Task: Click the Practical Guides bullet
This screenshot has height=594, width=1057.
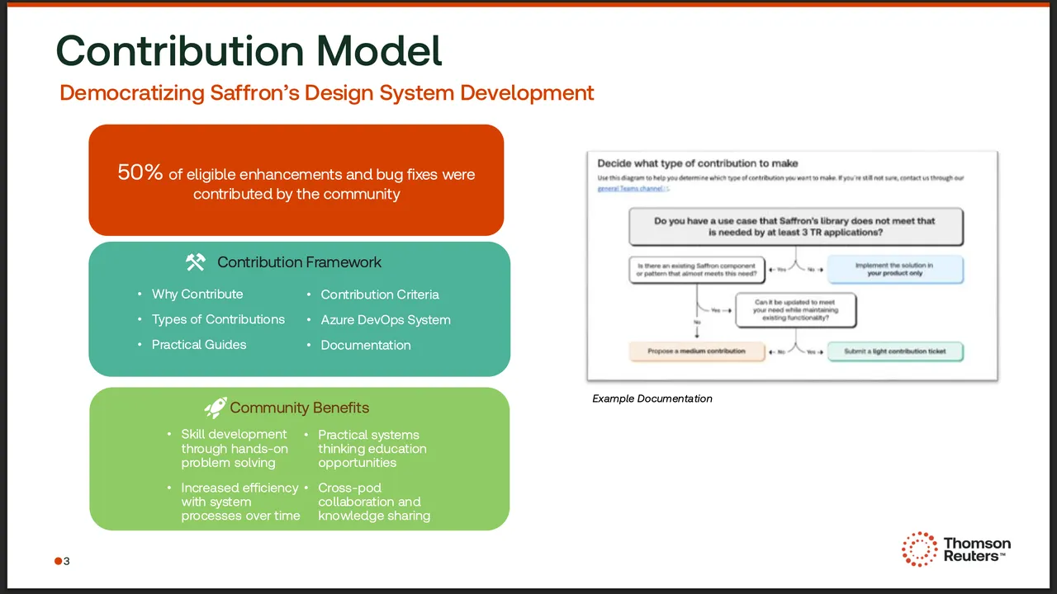Action: click(199, 345)
